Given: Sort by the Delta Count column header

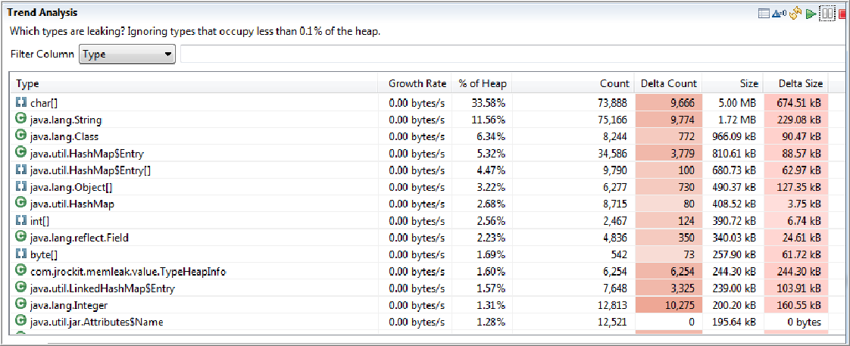Looking at the screenshot, I should [x=668, y=83].
